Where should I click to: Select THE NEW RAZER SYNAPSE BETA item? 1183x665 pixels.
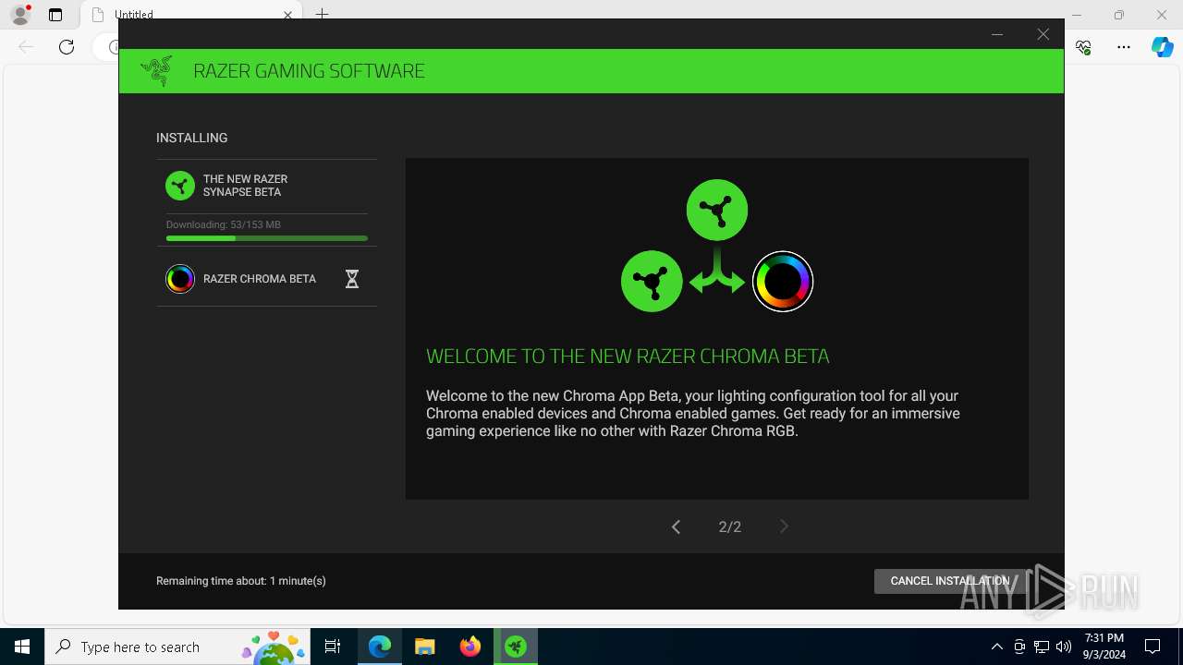point(267,186)
